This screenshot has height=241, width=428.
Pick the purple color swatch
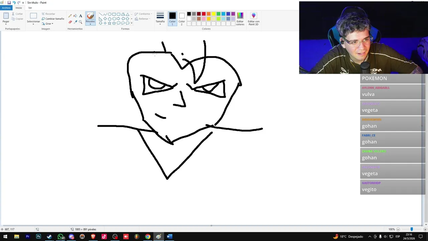pos(233,14)
